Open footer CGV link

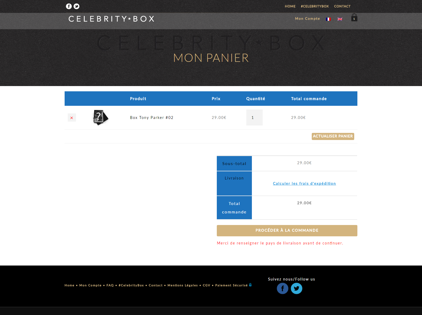tap(207, 285)
